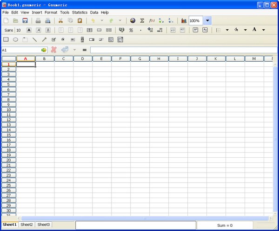
Task: Click the Sum (sigma) icon
Action: (142, 21)
